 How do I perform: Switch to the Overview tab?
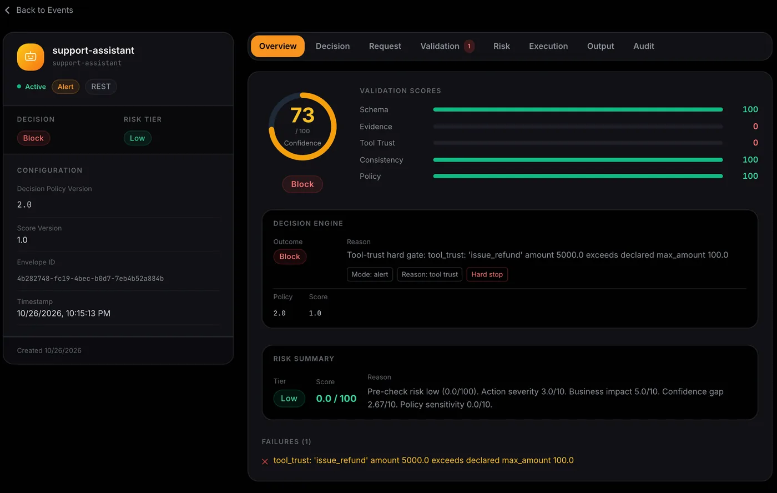[x=277, y=46]
